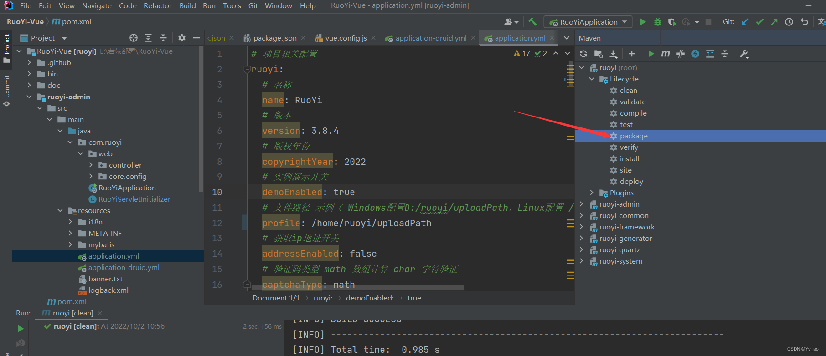Open RuoYiApplication class in tree

click(x=127, y=188)
